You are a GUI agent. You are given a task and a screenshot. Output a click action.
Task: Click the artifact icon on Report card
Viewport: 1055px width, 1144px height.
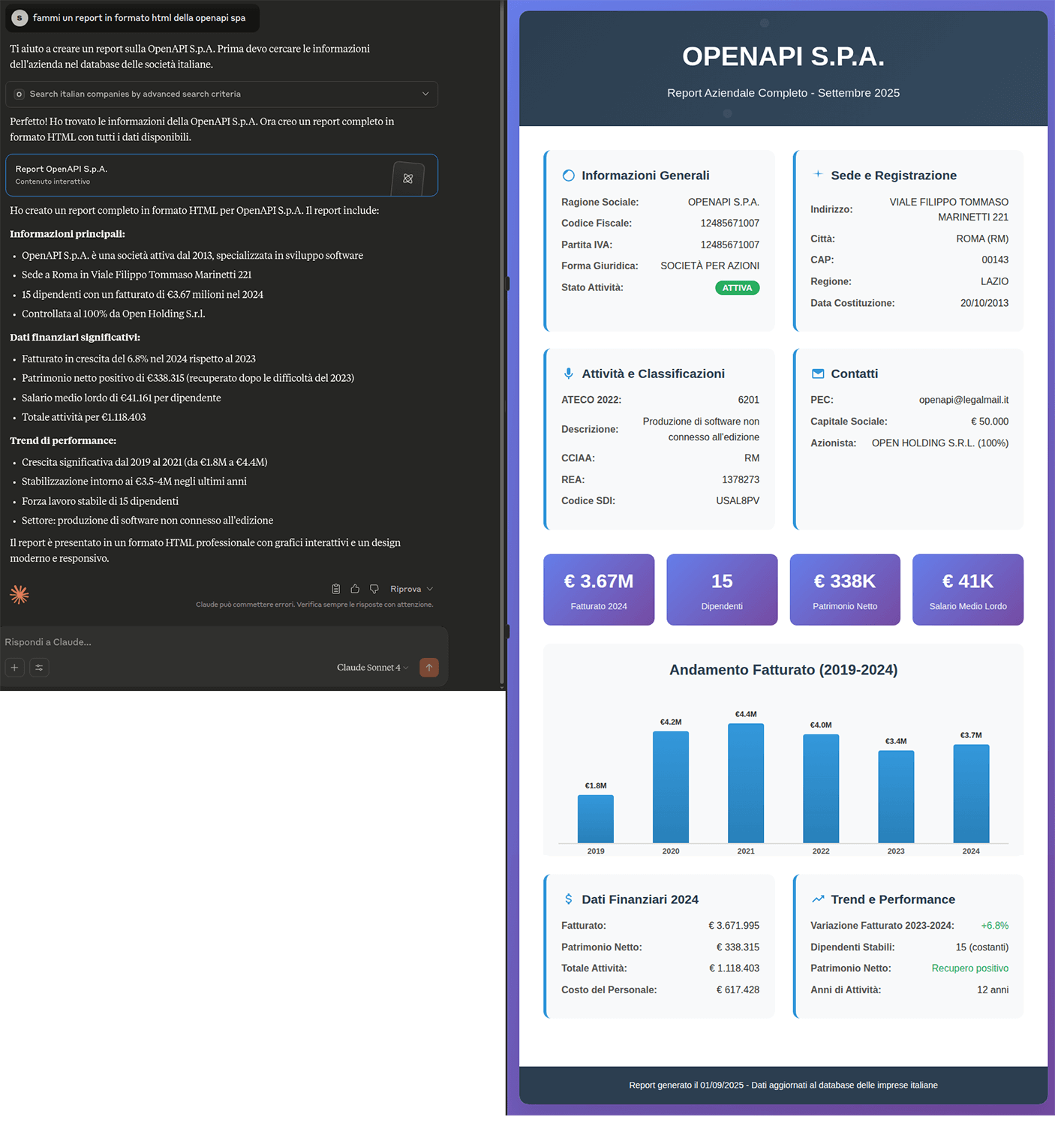(x=408, y=179)
